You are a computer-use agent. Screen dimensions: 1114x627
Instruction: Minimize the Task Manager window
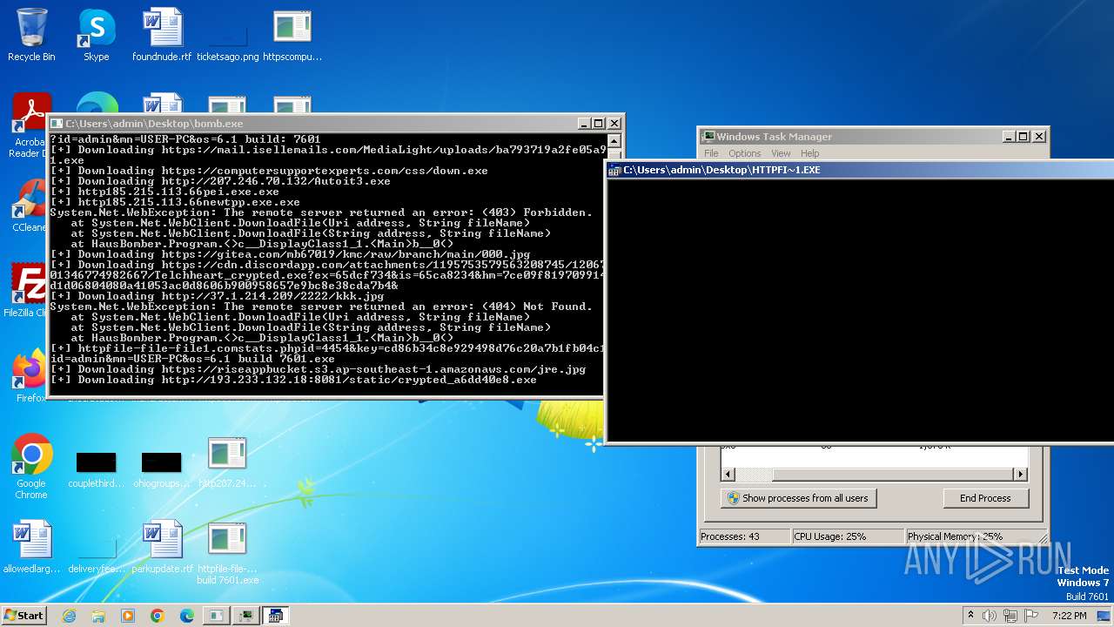(x=1009, y=137)
